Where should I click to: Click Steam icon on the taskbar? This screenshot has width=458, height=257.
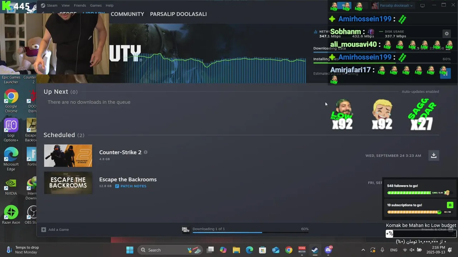pyautogui.click(x=315, y=250)
